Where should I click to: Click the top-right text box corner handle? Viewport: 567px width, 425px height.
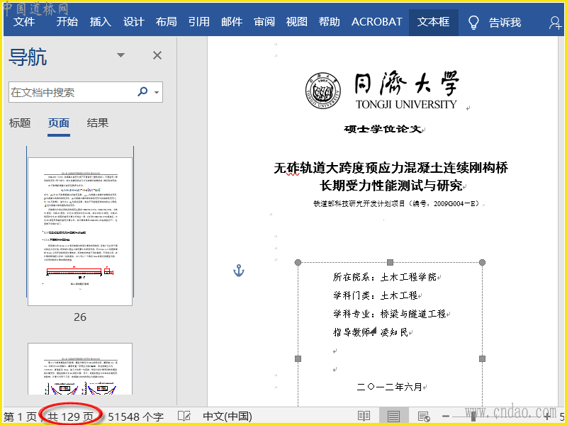(x=482, y=262)
